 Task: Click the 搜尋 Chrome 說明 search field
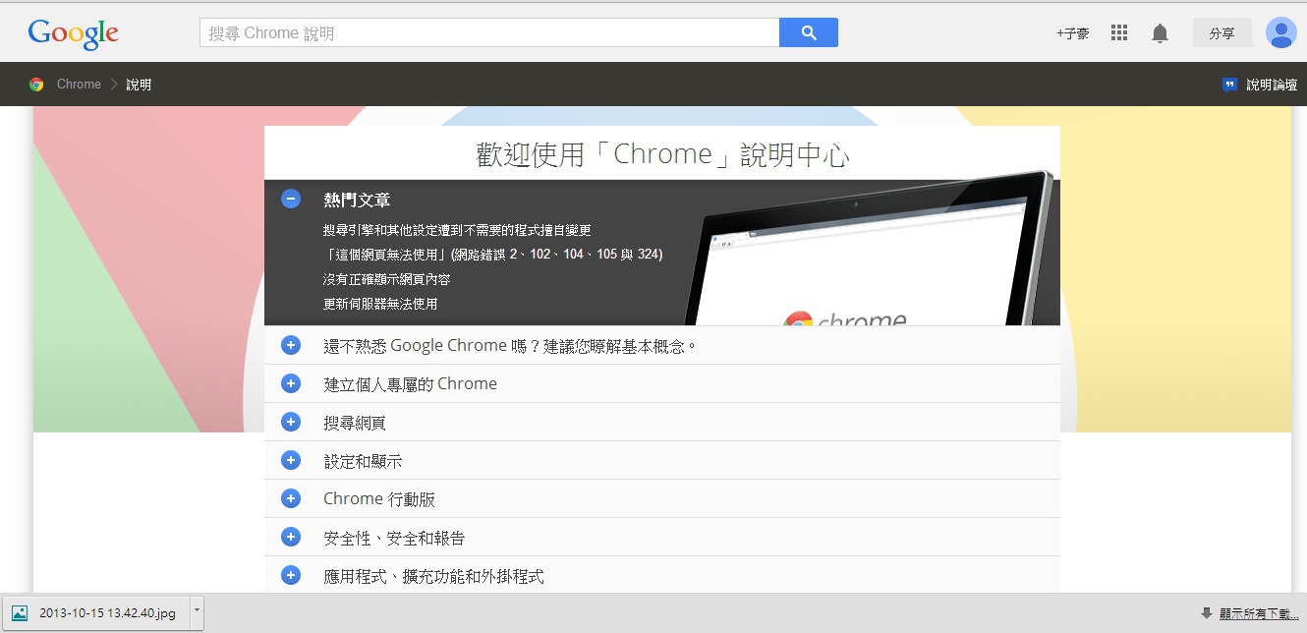pyautogui.click(x=489, y=32)
